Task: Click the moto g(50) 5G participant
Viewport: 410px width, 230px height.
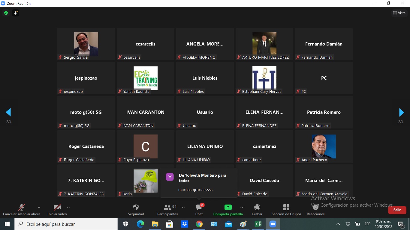Action: click(86, 112)
